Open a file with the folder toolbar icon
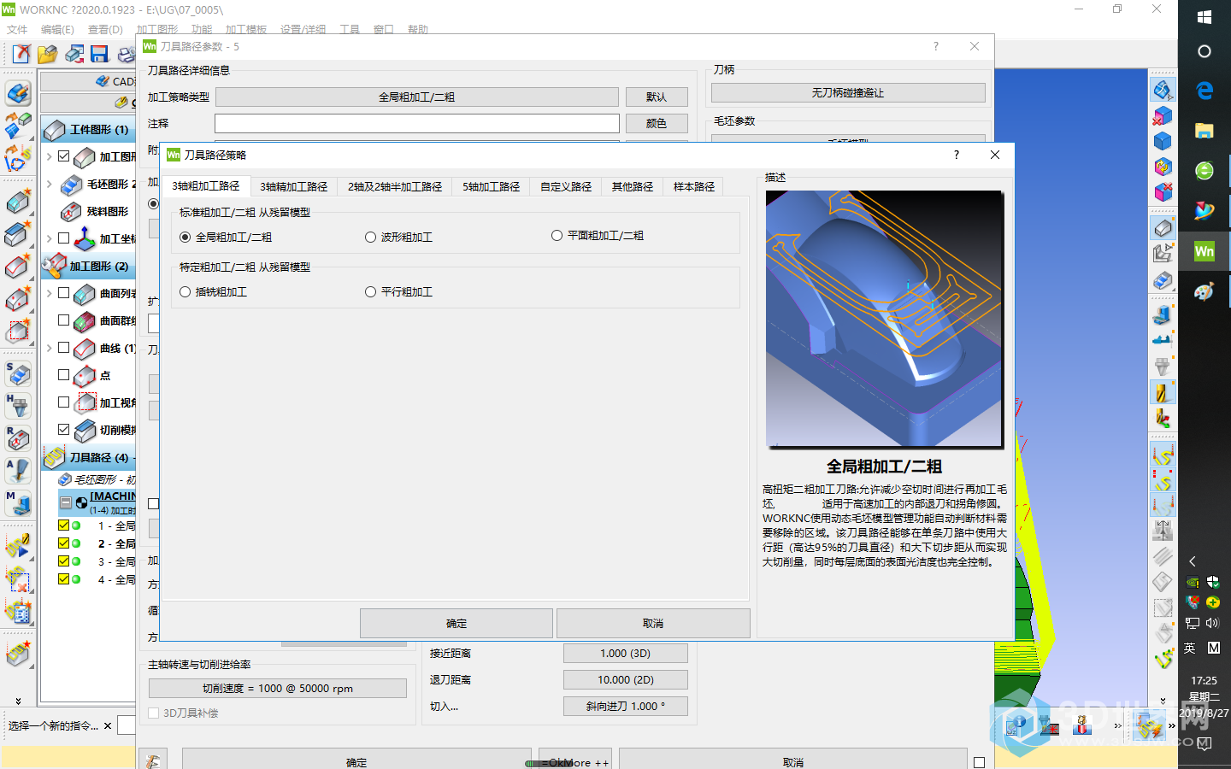 [x=47, y=55]
